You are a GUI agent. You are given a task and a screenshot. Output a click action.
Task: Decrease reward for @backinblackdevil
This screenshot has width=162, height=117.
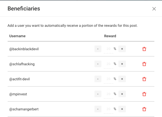(x=98, y=49)
